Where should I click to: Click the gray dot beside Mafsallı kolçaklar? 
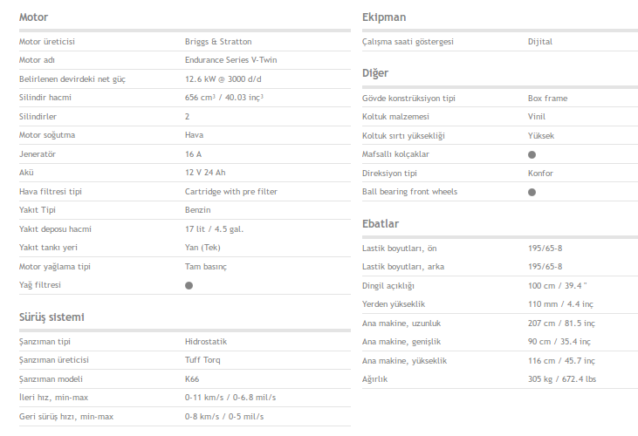(x=532, y=154)
